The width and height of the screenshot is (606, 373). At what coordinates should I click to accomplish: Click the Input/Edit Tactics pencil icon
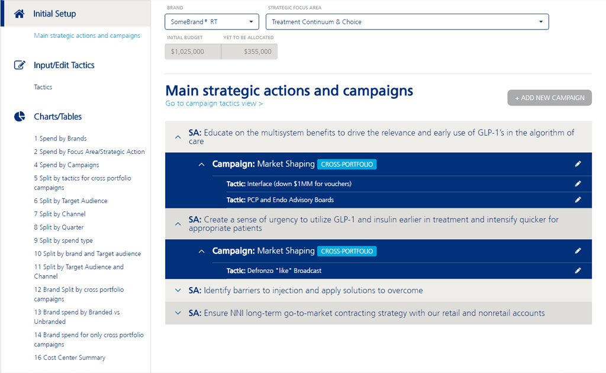20,65
